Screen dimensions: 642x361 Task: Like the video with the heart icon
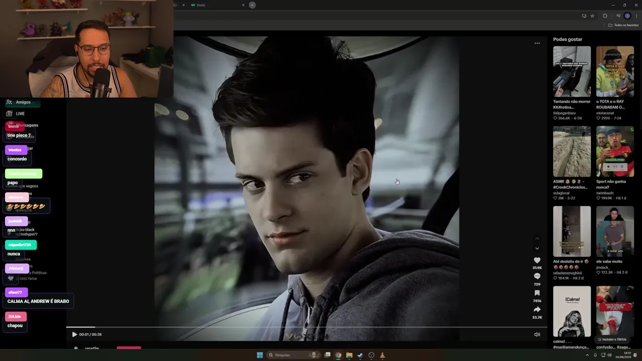coord(537,260)
